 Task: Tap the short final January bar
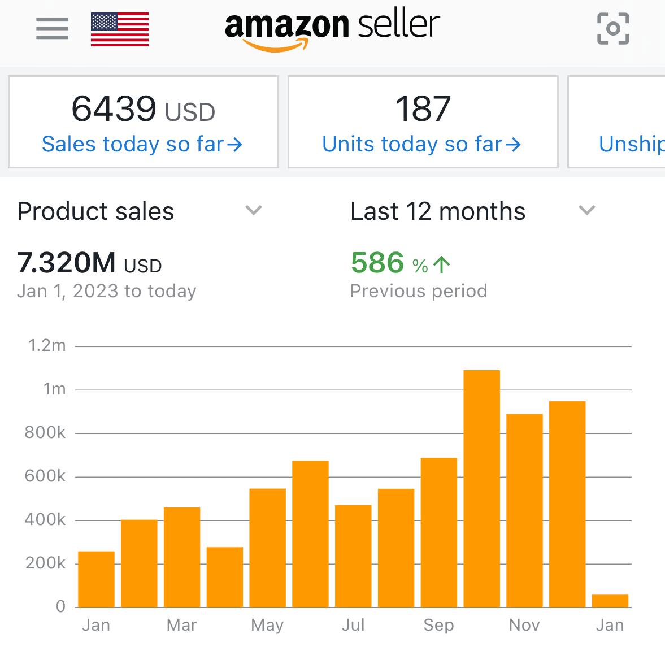[610, 601]
